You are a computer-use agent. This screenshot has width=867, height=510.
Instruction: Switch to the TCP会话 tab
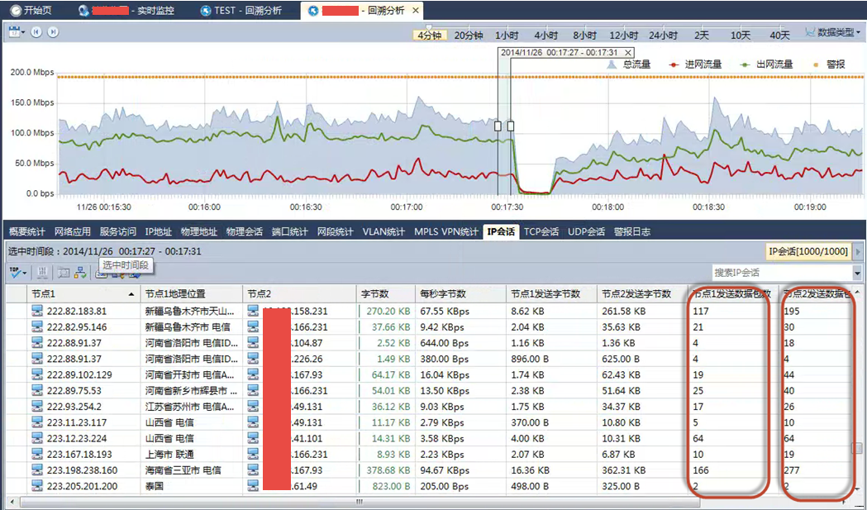[x=542, y=231]
